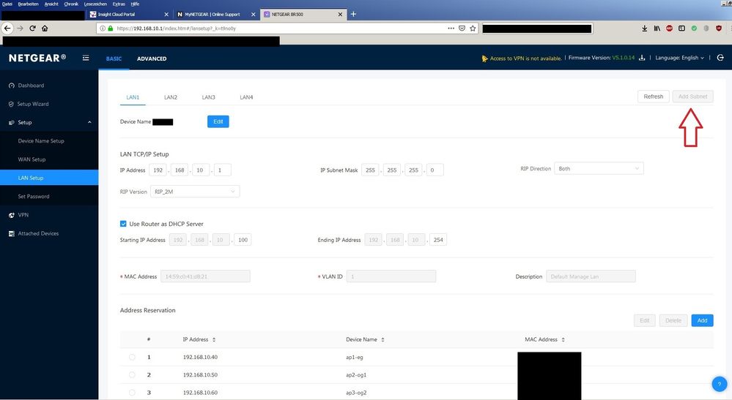
Task: Click the grey extension icon beside green checkmark
Action: (x=706, y=29)
